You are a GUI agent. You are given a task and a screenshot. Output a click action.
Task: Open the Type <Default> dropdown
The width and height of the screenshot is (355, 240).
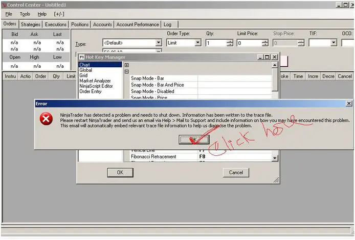(159, 43)
